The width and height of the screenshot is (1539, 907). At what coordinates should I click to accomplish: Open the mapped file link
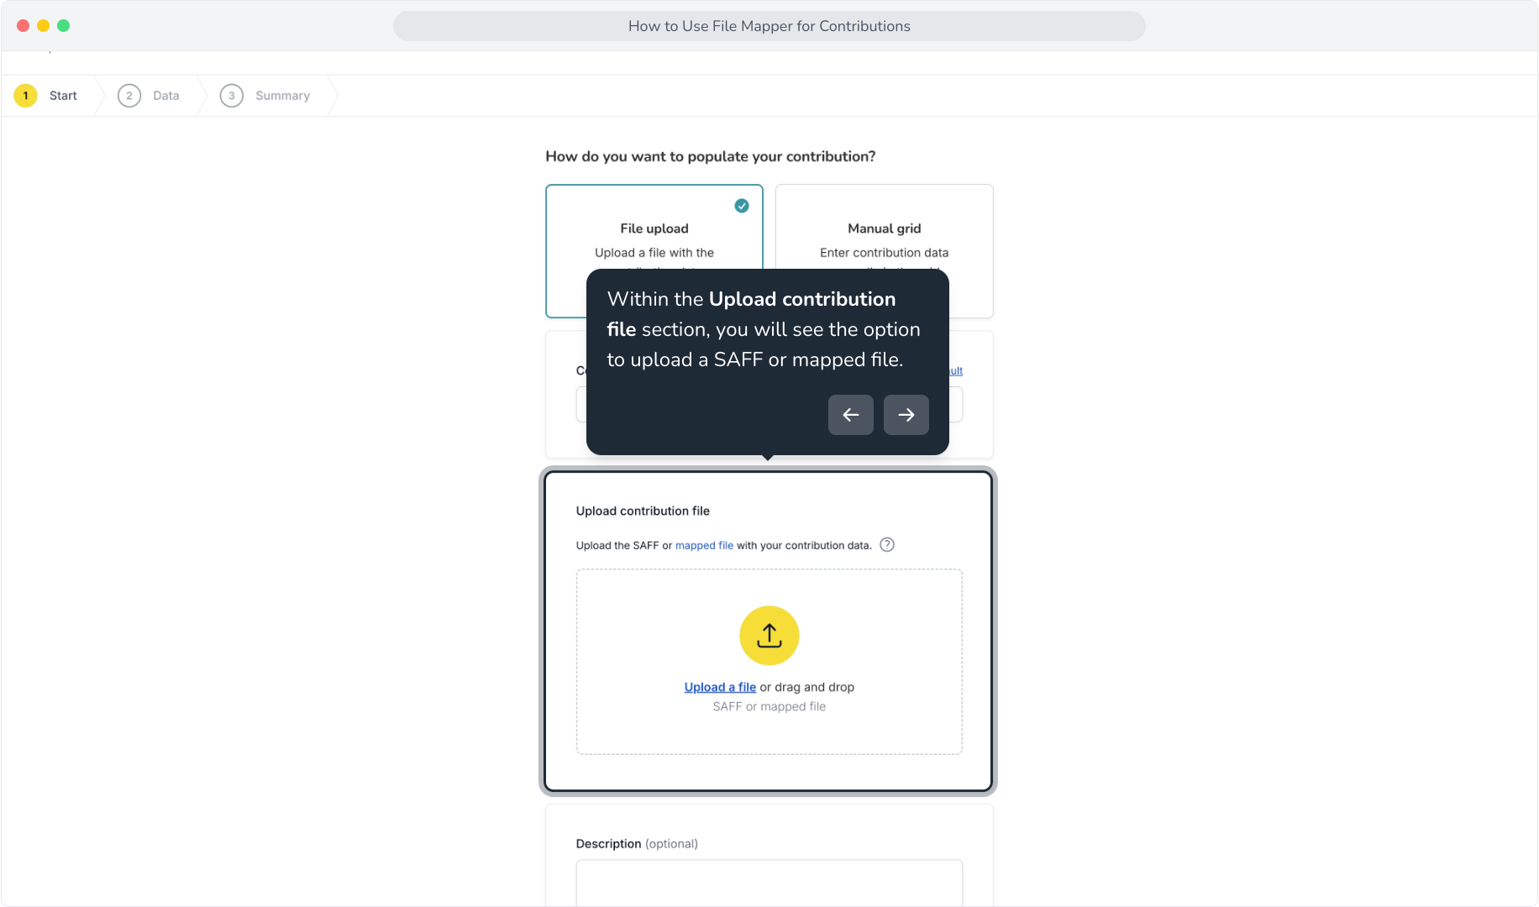point(704,545)
